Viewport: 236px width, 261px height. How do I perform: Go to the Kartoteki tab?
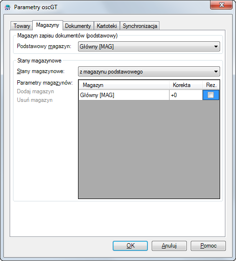click(106, 26)
